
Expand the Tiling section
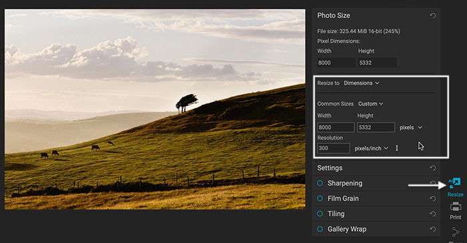(x=336, y=214)
